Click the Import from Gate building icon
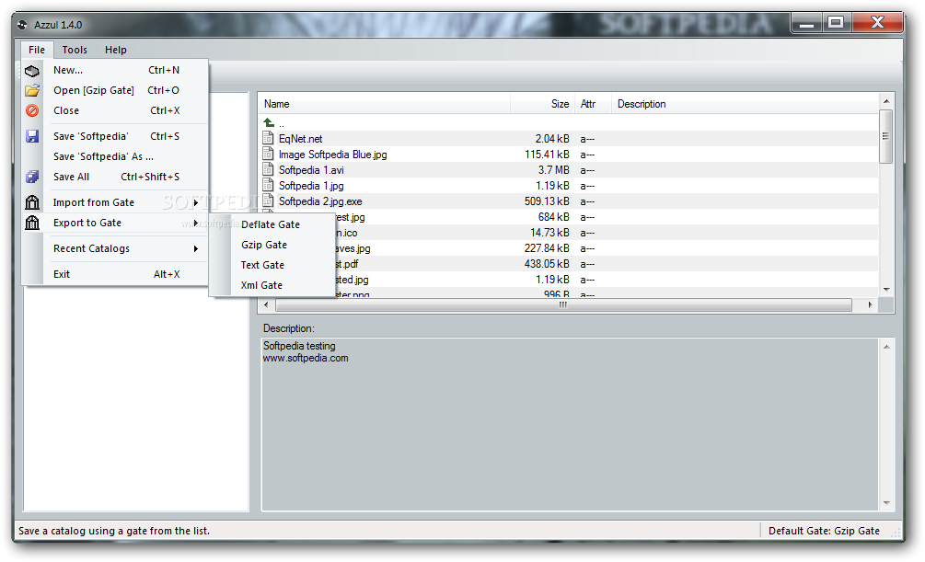 (32, 203)
